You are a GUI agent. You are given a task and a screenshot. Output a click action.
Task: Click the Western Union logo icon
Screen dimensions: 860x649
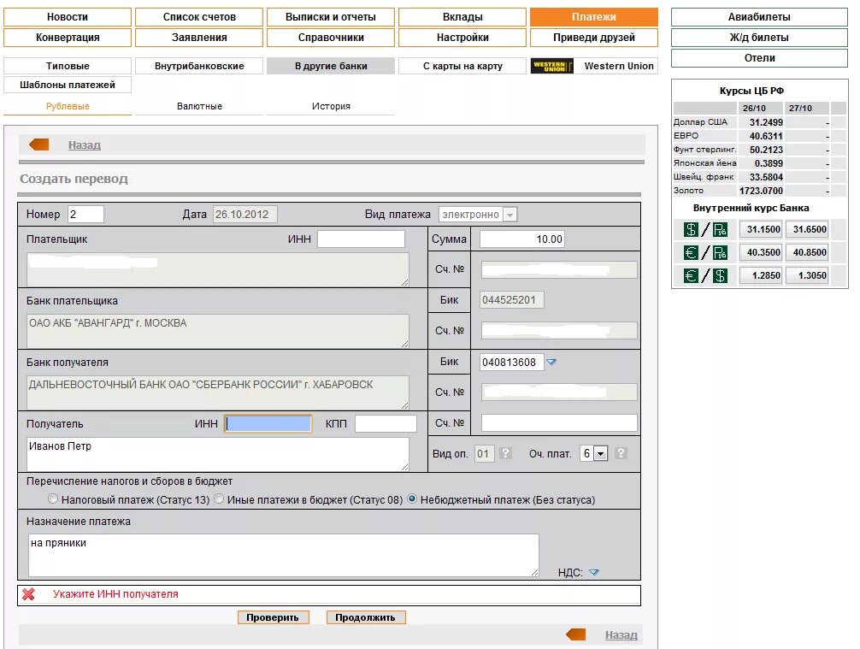pos(551,66)
